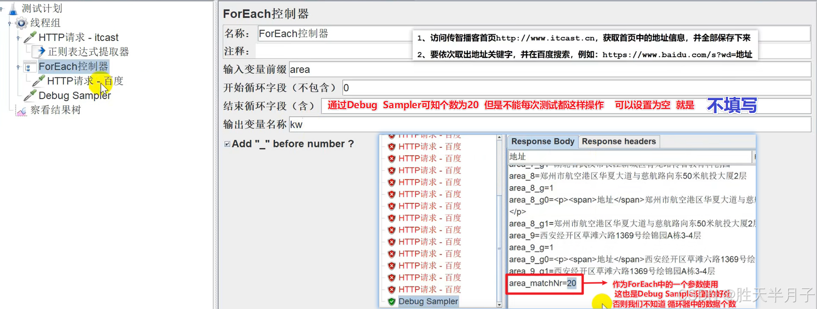Click the area_9=西安经开区草滩六路 response line

(605, 235)
